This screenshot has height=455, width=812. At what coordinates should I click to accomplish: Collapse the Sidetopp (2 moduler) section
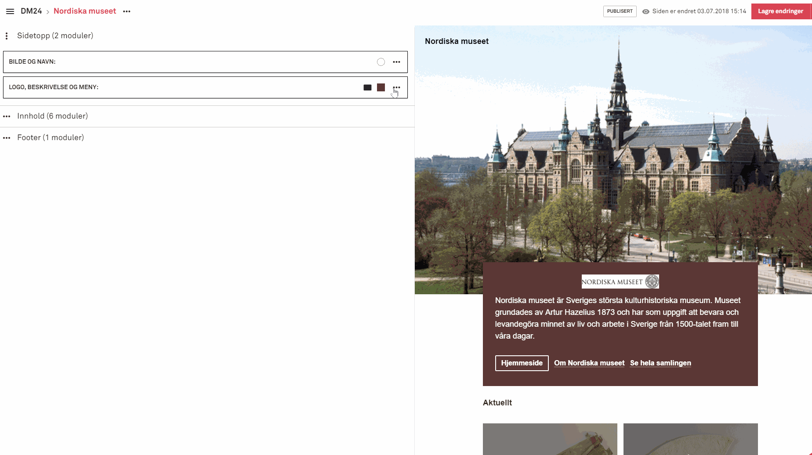(55, 36)
